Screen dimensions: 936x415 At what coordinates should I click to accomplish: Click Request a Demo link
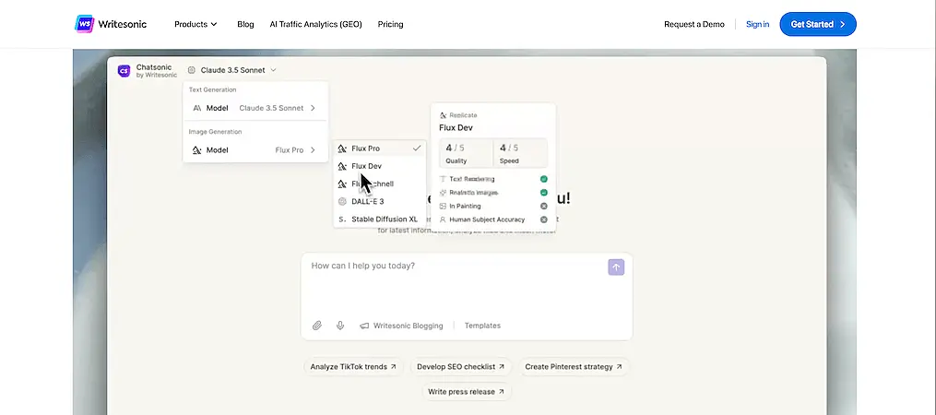[694, 25]
